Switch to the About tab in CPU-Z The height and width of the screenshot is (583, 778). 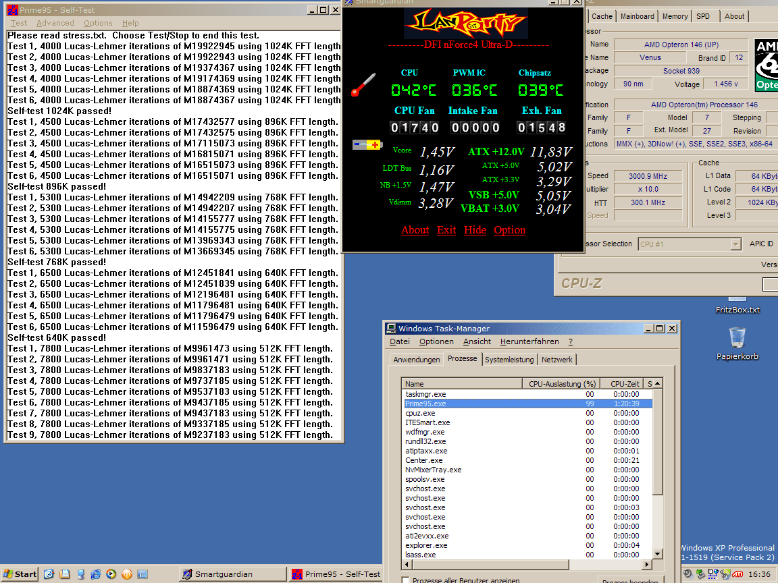[x=734, y=16]
